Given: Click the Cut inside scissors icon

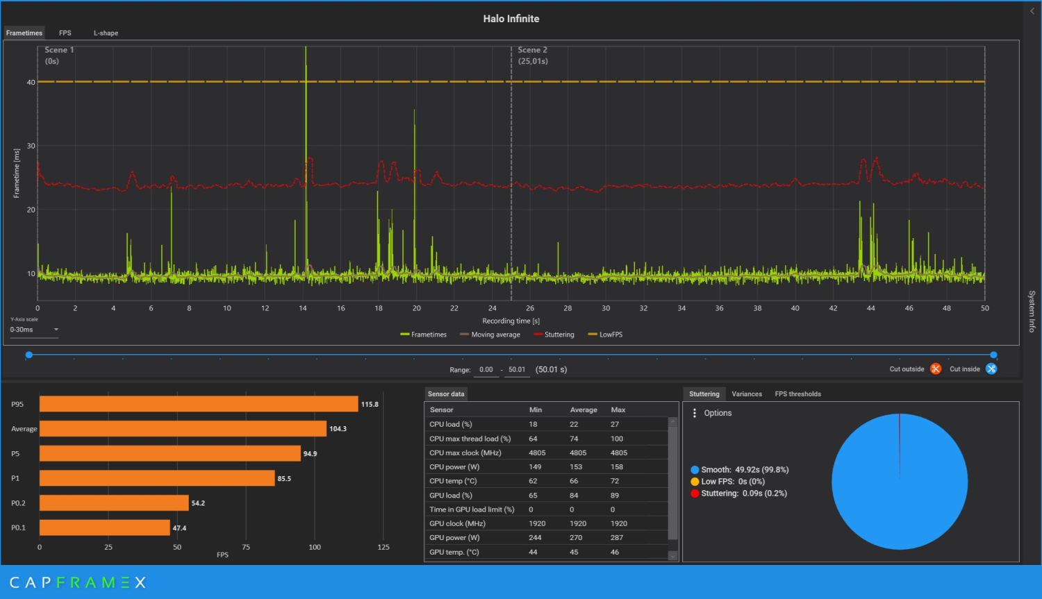Looking at the screenshot, I should click(x=991, y=369).
